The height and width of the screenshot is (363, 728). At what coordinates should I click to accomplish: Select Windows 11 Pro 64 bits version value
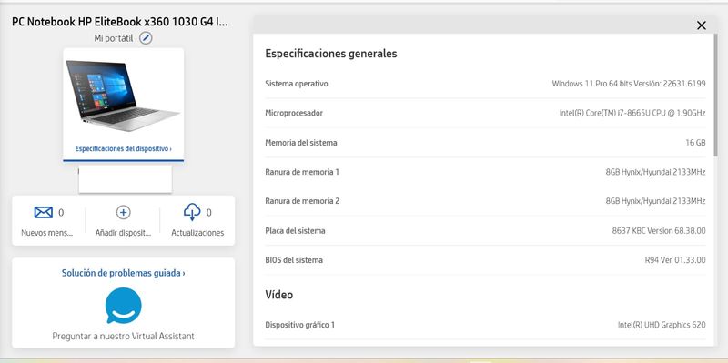pos(629,84)
